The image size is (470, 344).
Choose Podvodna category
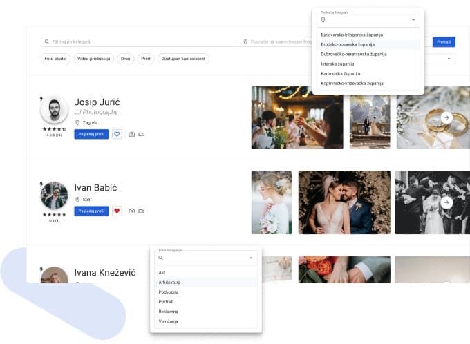tap(206, 292)
